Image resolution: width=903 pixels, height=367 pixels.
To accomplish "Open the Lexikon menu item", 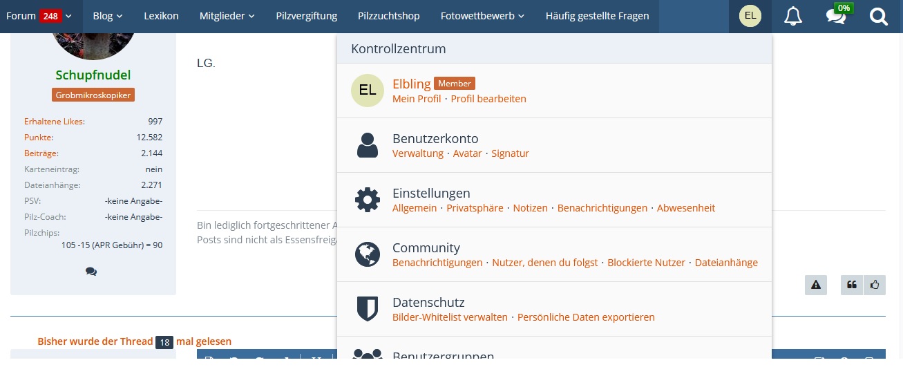I will [161, 16].
